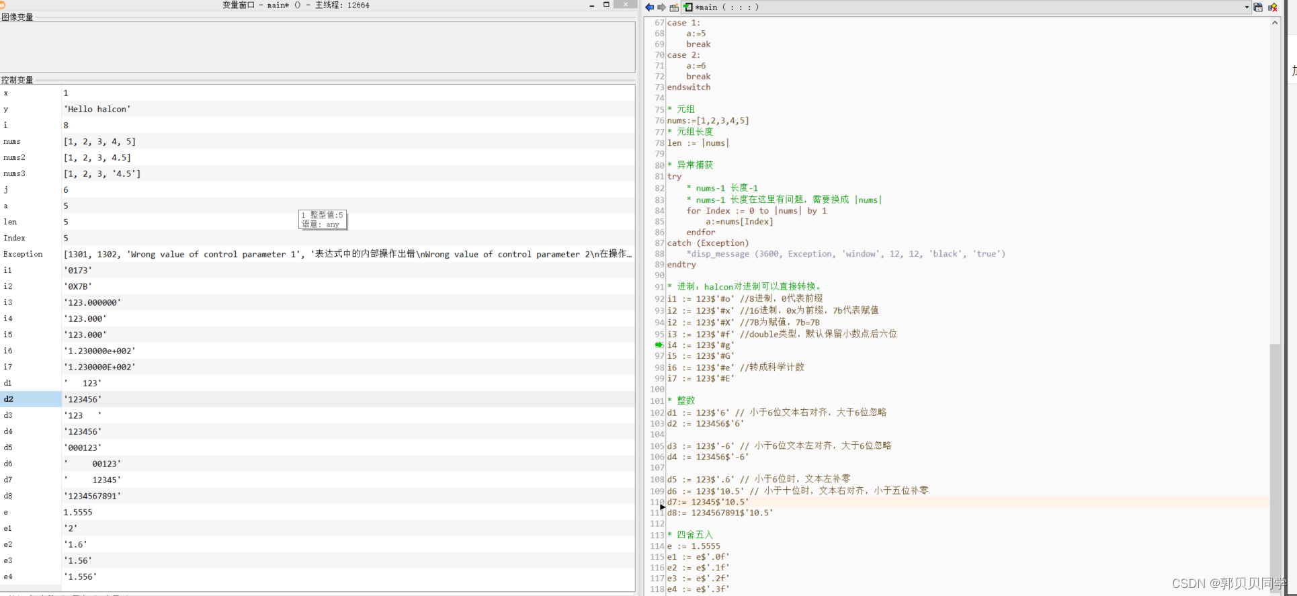Image resolution: width=1297 pixels, height=596 pixels.
Task: Select the Index variable row
Action: point(317,238)
